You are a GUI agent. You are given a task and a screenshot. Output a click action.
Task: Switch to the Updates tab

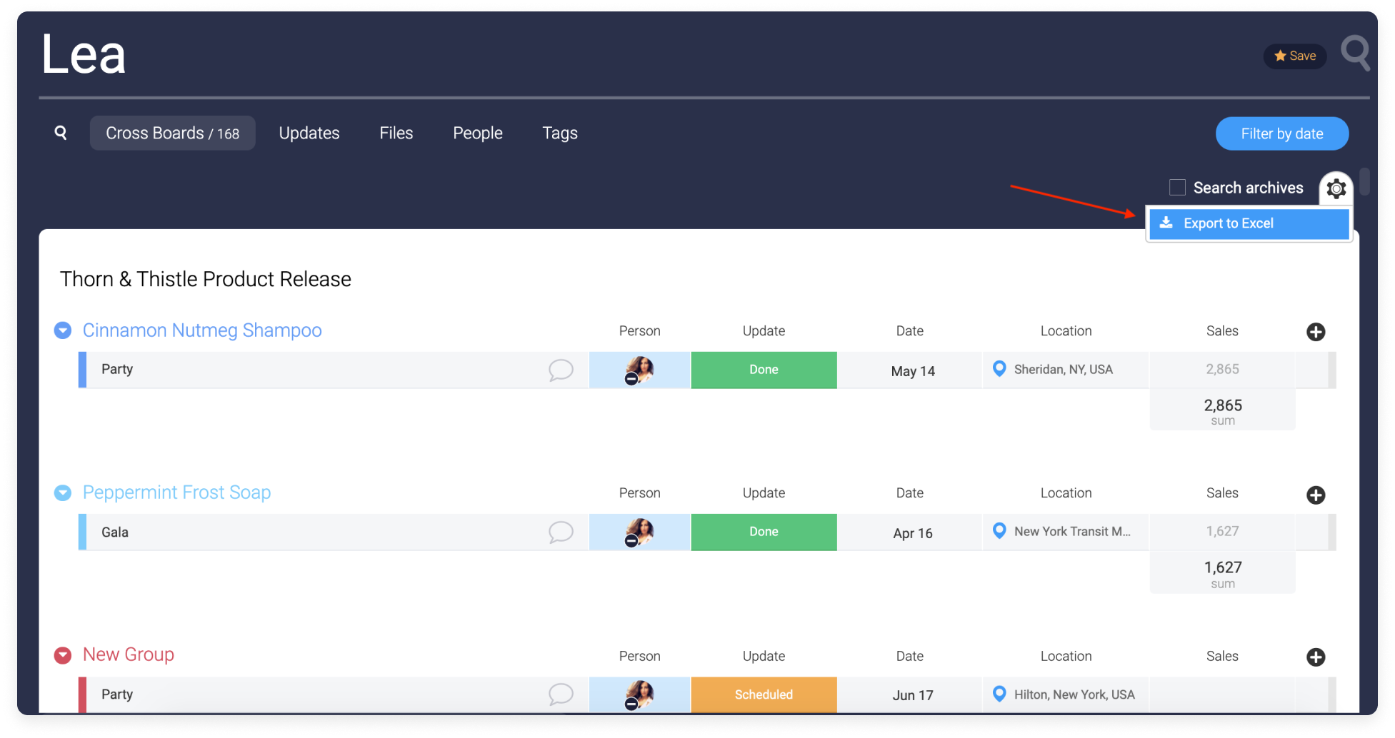click(x=309, y=133)
